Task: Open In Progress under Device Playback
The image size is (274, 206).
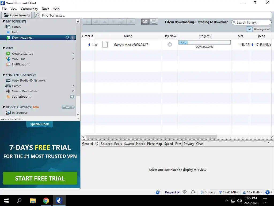Action: click(x=38, y=113)
